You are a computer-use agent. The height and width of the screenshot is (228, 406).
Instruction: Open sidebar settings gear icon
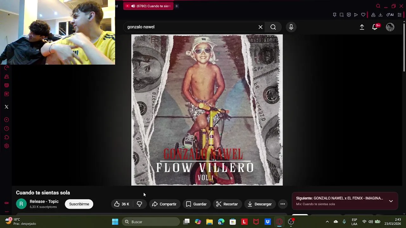coord(6,146)
